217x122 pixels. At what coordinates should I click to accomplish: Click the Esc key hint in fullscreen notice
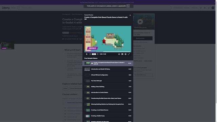(x=128, y=6)
